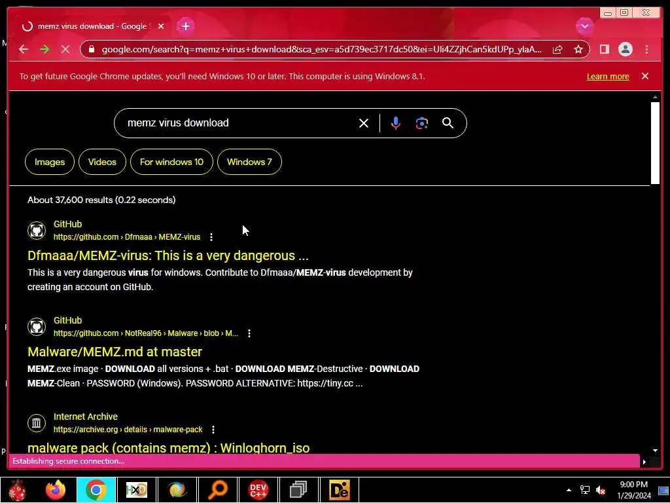Open HxD hex editor from taskbar
Screen dimensions: 670x503
tap(136, 490)
